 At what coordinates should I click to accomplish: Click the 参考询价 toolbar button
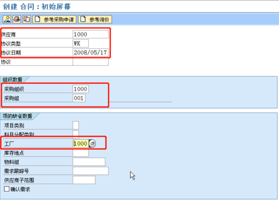coord(100,19)
